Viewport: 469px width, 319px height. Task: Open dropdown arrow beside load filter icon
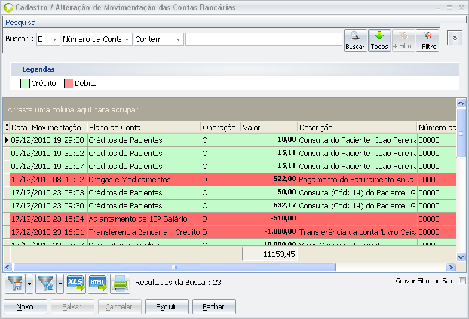[x=60, y=283]
